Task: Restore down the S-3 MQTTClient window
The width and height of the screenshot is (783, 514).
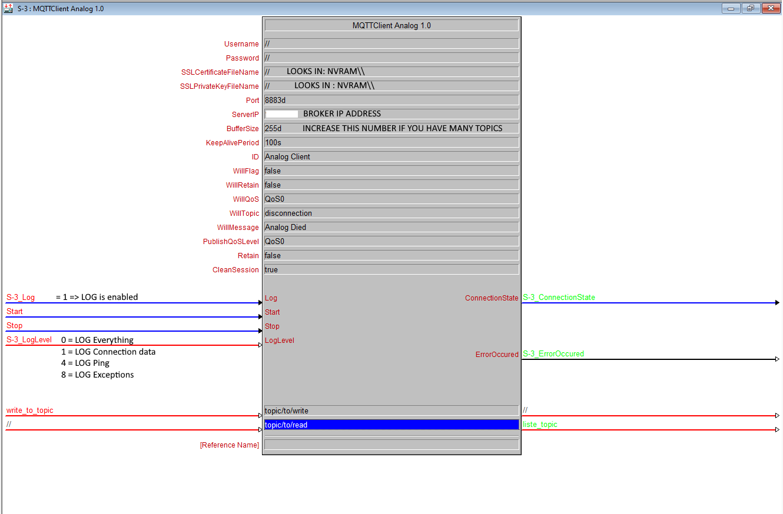Action: pos(751,8)
